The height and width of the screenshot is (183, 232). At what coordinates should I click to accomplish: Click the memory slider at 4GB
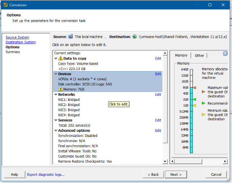[191, 93]
